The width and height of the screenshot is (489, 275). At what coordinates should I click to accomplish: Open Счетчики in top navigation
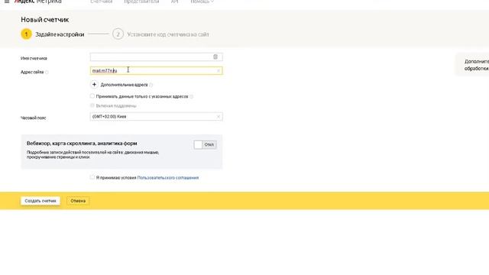click(101, 2)
